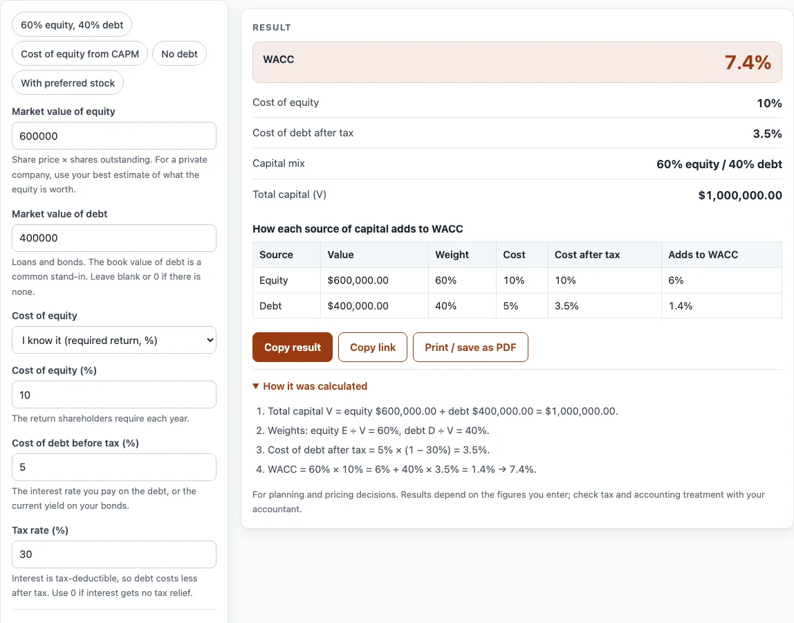Click the 10% value beside Cost of equity
Image resolution: width=794 pixels, height=623 pixels.
pyautogui.click(x=769, y=103)
